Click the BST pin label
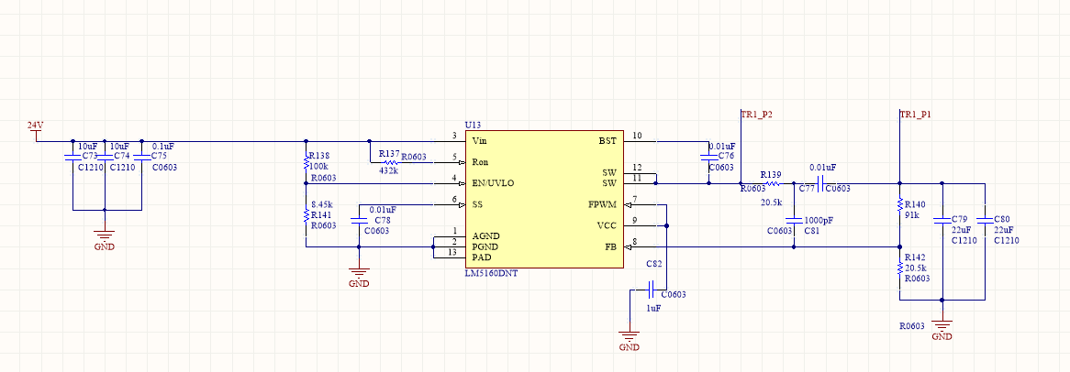This screenshot has width=1070, height=372. click(x=607, y=141)
